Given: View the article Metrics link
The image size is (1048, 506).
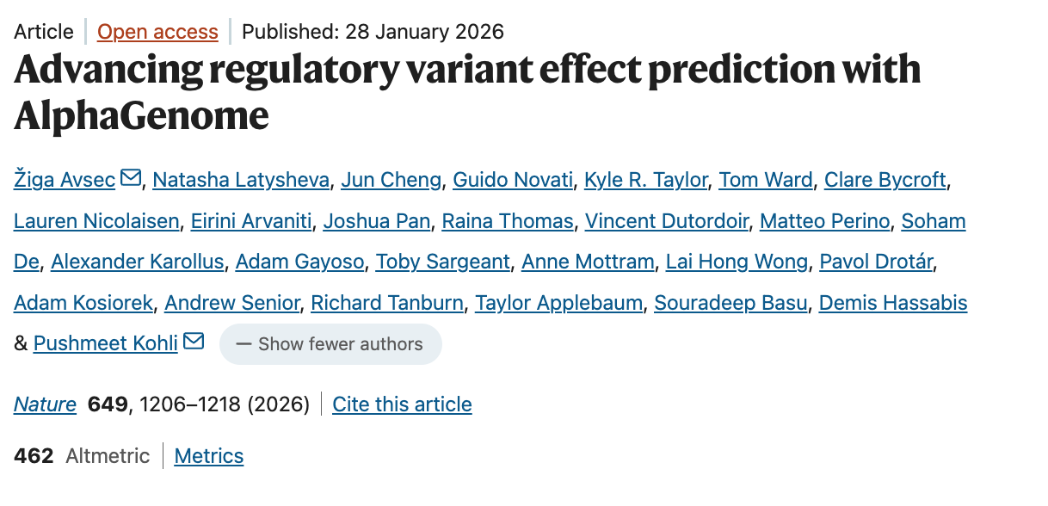Looking at the screenshot, I should tap(209, 456).
